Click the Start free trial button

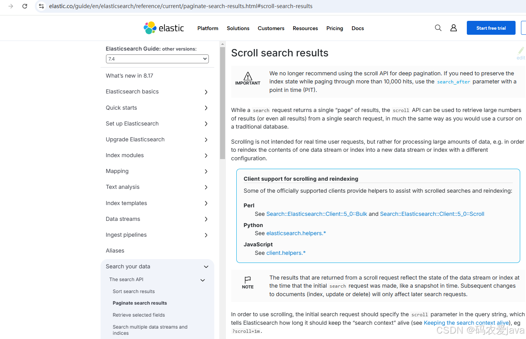491,28
